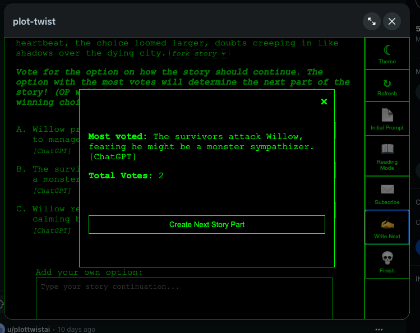Click the fork story link
Image resolution: width=420 pixels, height=333 pixels.
[199, 53]
